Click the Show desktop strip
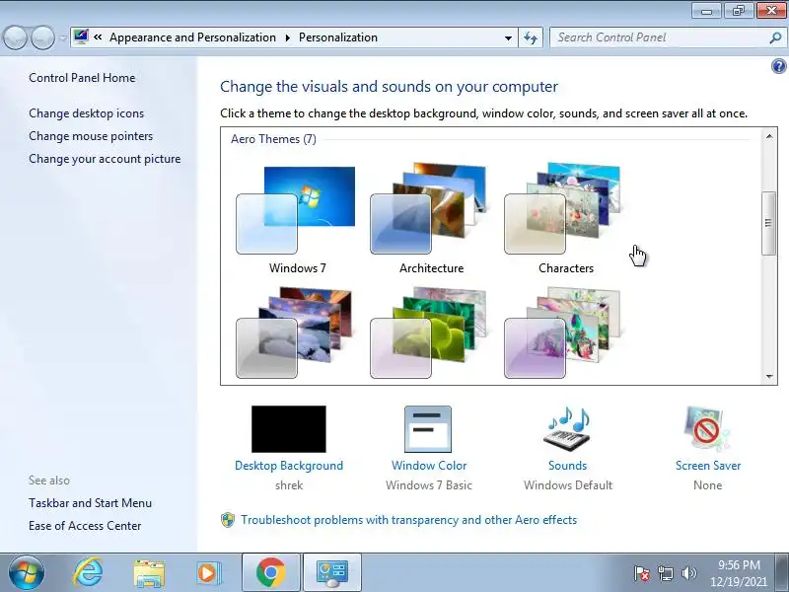Viewport: 789px width, 592px height. click(783, 573)
